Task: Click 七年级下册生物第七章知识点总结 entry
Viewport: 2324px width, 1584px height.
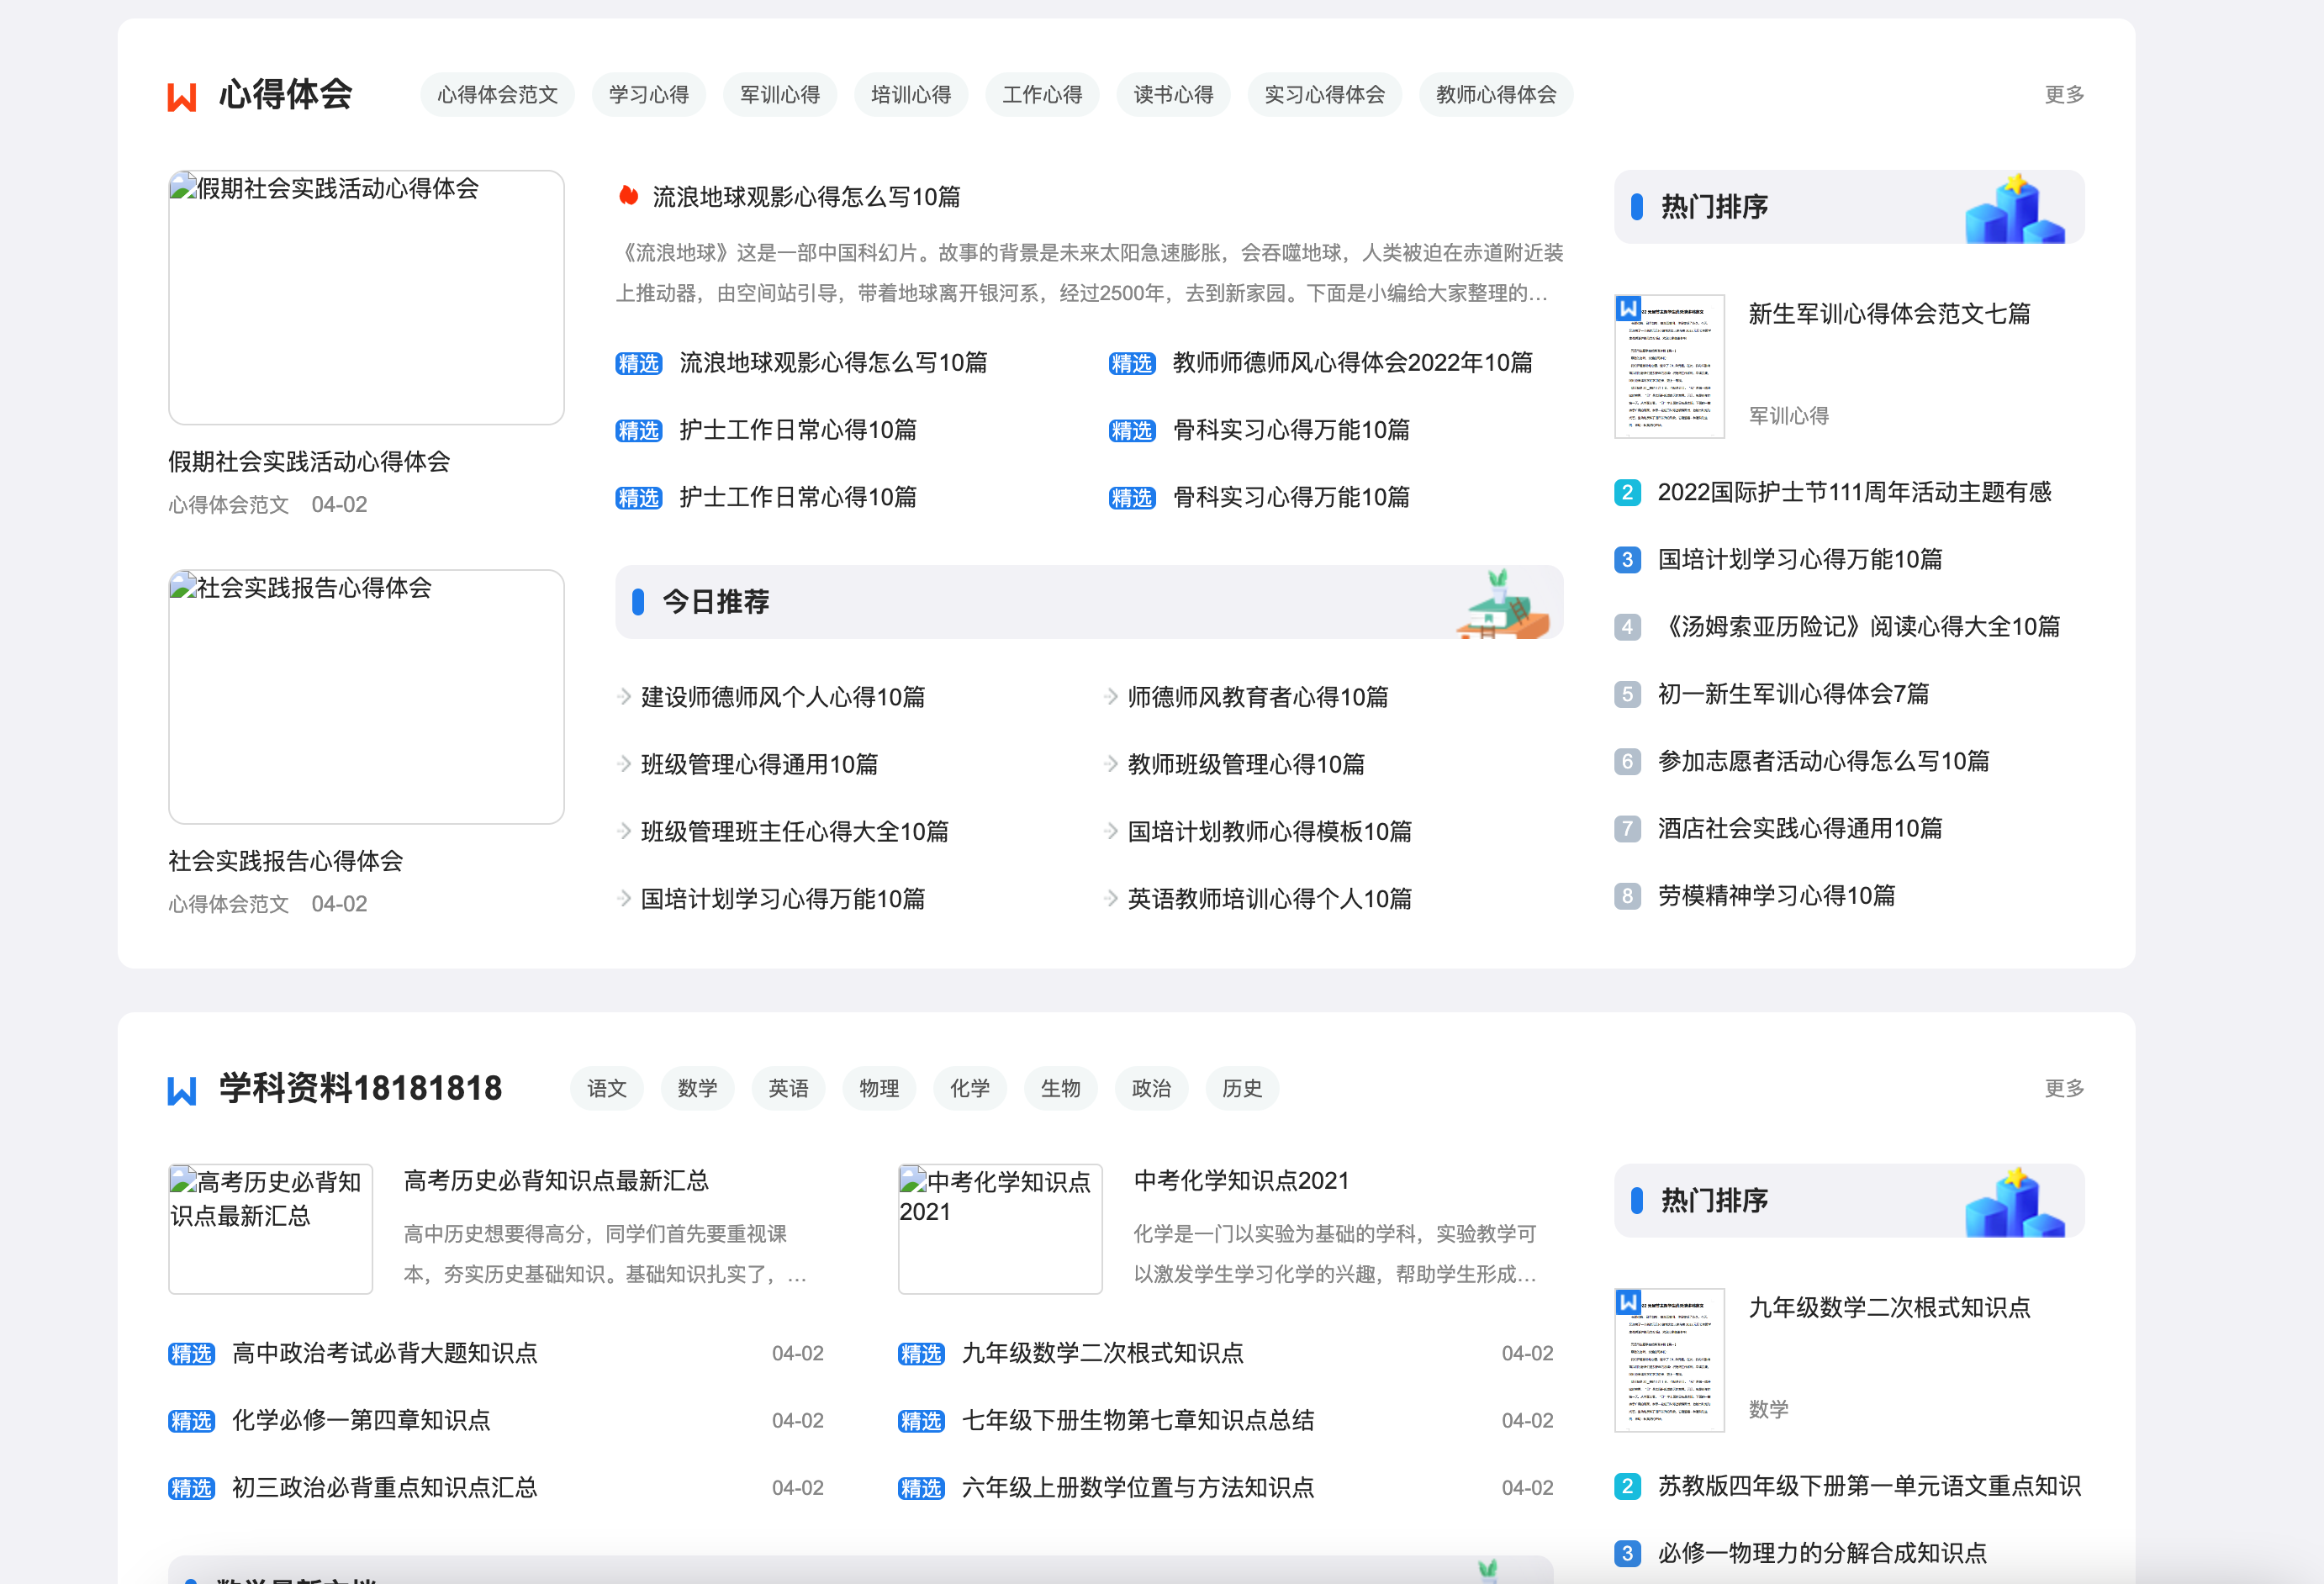Action: (1137, 1421)
